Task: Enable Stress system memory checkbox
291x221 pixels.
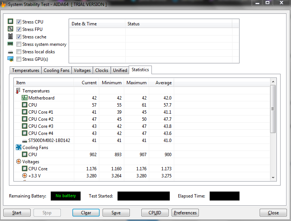Action: click(19, 44)
